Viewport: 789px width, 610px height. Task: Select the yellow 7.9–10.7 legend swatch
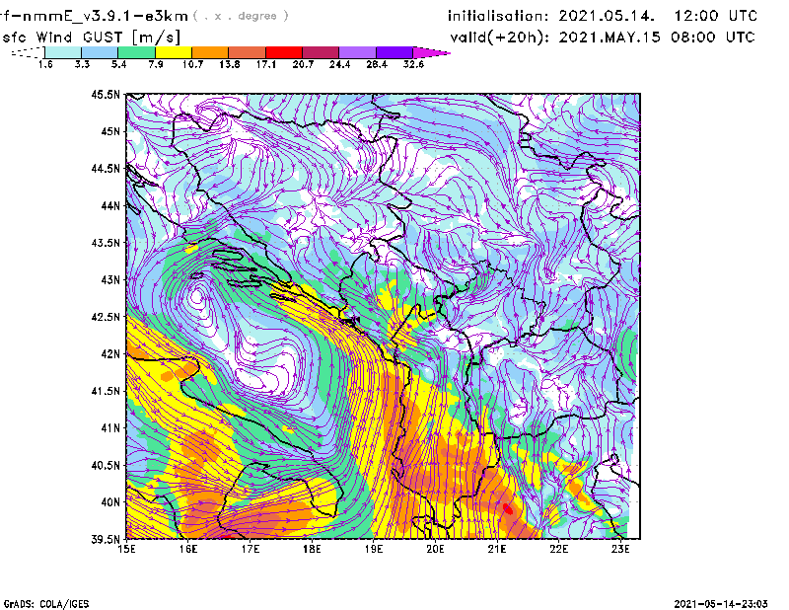[x=174, y=52]
